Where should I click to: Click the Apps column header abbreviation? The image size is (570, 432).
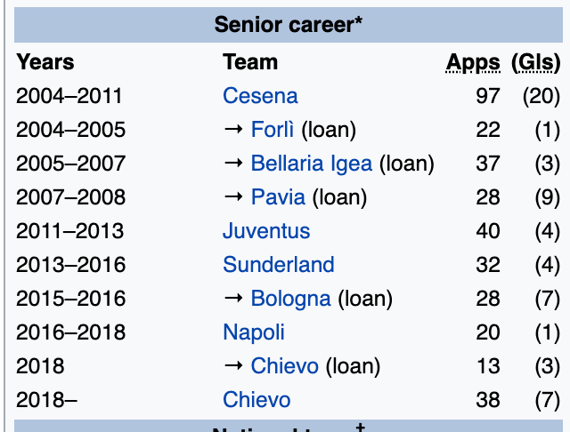tap(473, 62)
